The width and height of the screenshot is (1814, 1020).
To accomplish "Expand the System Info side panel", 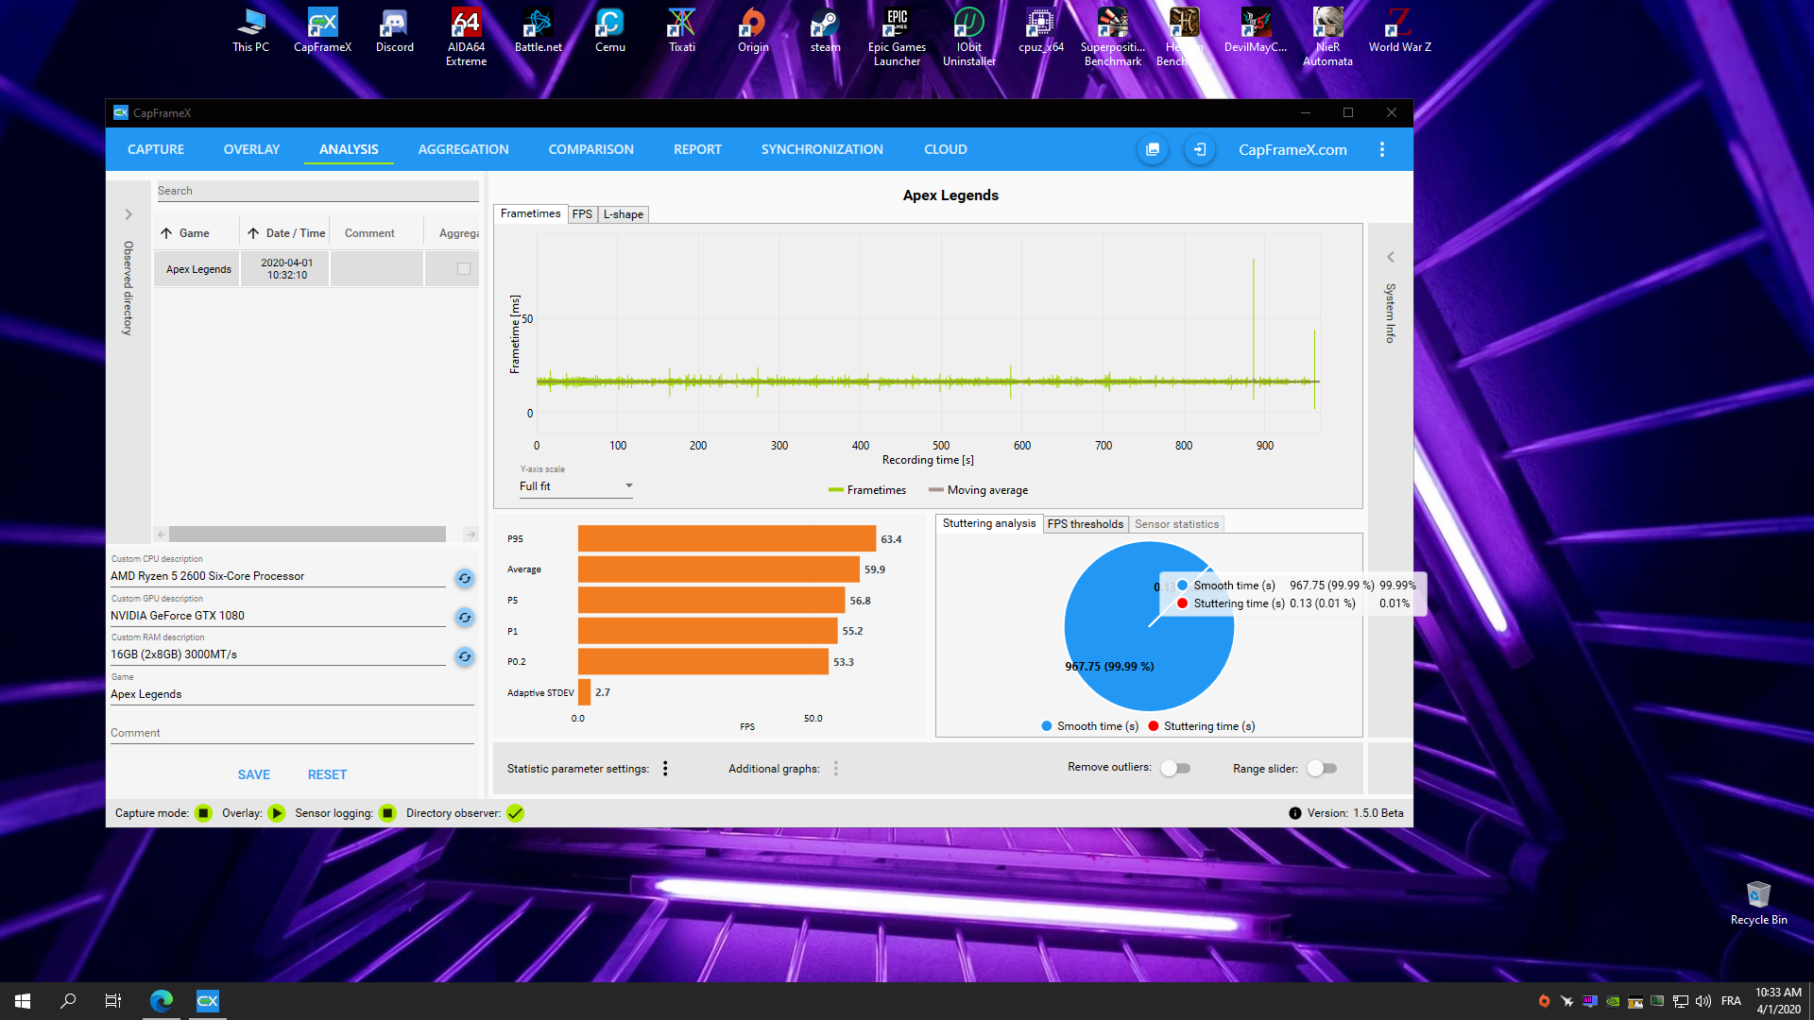I will [1390, 257].
